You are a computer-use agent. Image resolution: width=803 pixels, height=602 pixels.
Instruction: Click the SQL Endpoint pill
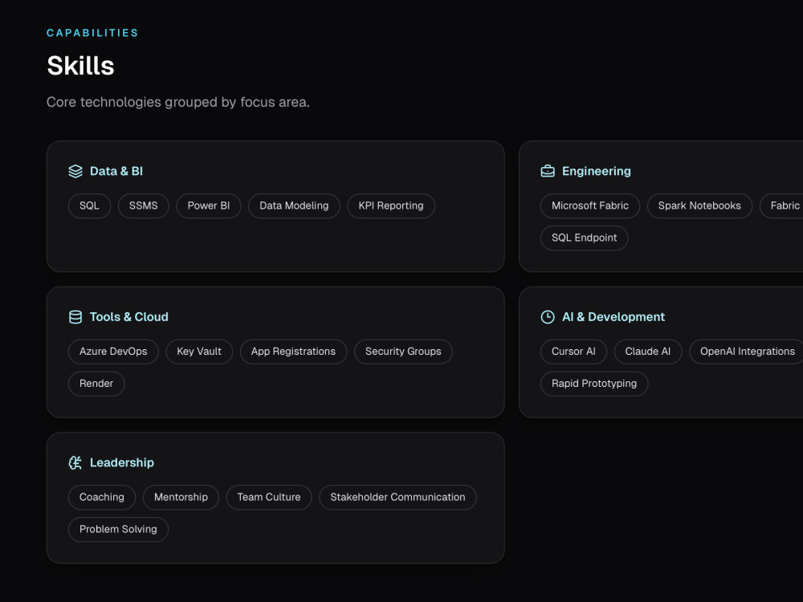click(585, 238)
